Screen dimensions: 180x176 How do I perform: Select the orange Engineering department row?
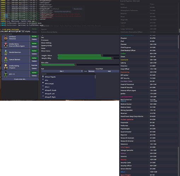point(149,72)
